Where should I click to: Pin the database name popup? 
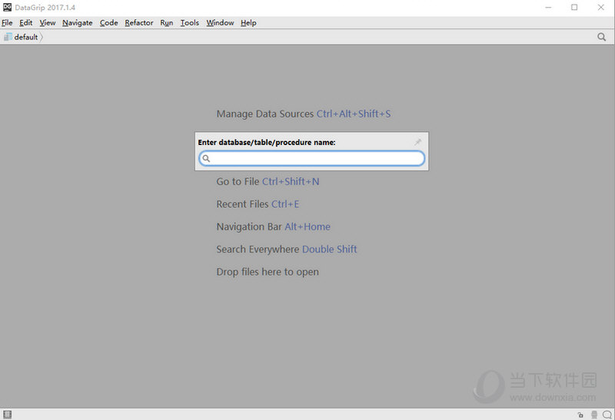pyautogui.click(x=417, y=142)
